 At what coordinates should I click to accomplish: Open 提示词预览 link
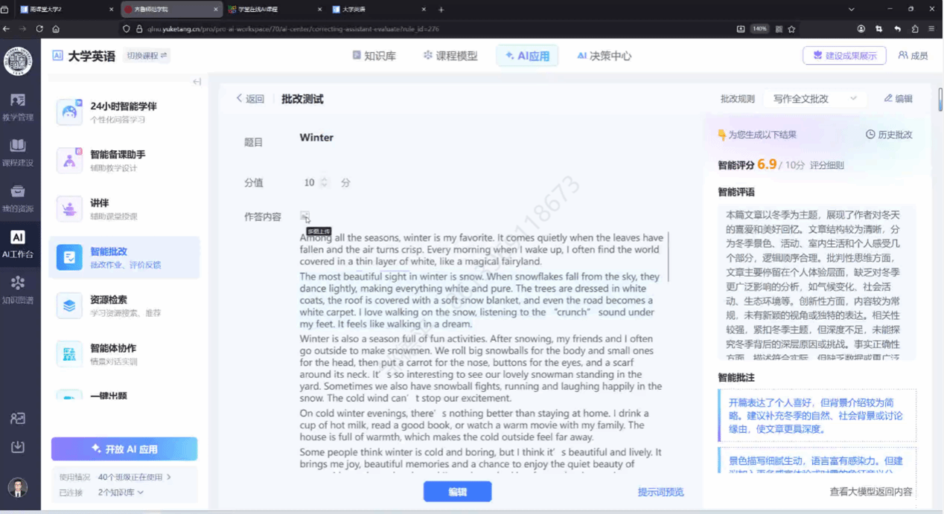pos(660,492)
